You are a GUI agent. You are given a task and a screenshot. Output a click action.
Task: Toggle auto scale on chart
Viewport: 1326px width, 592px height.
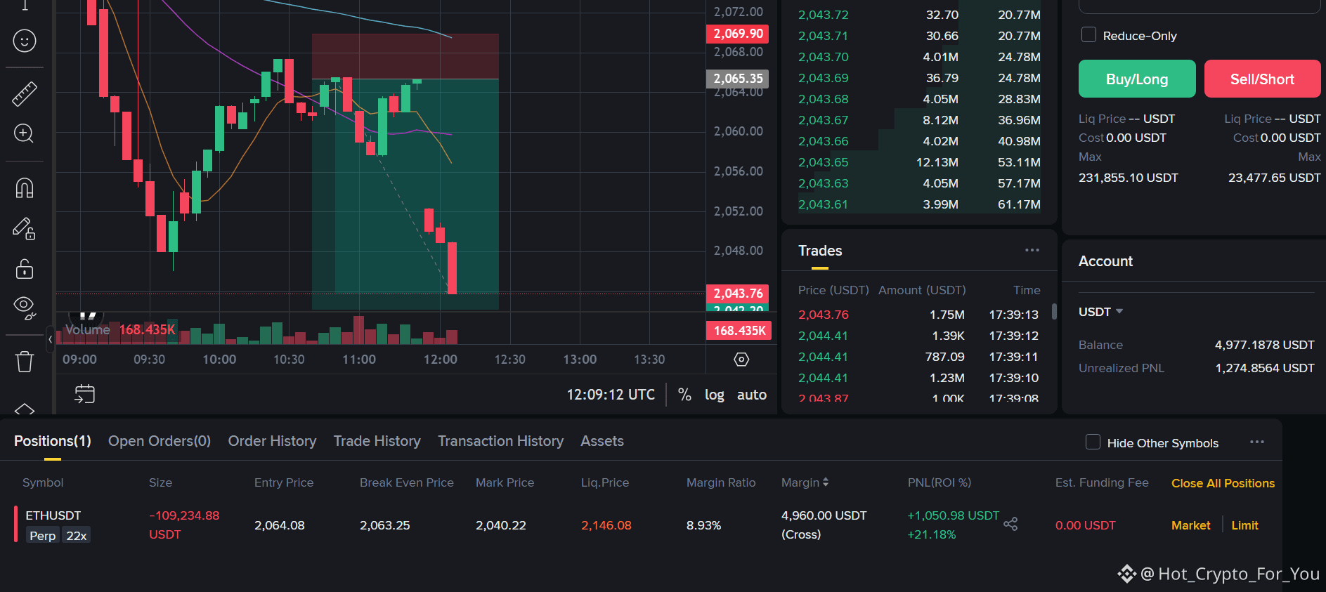pyautogui.click(x=751, y=395)
